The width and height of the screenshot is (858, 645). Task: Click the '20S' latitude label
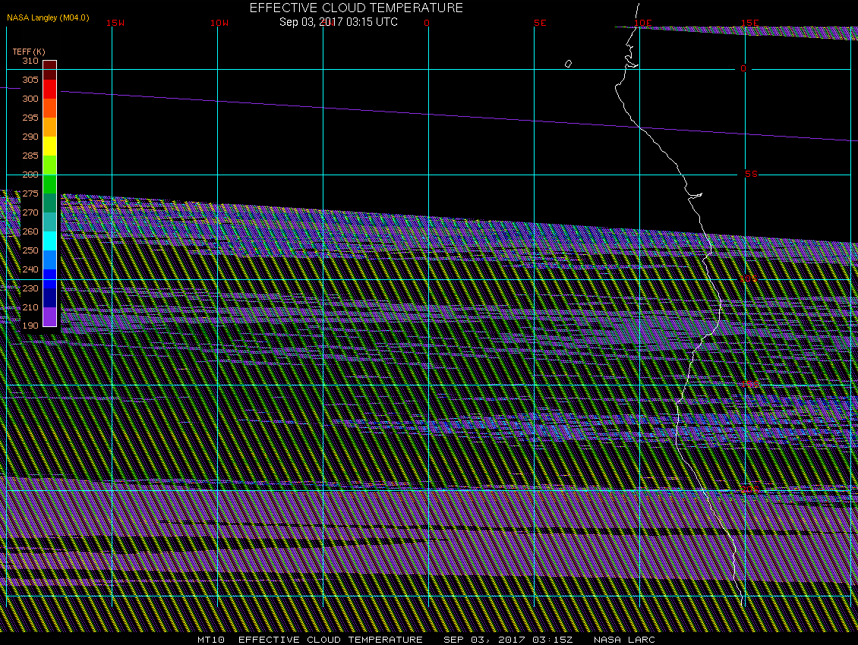750,489
